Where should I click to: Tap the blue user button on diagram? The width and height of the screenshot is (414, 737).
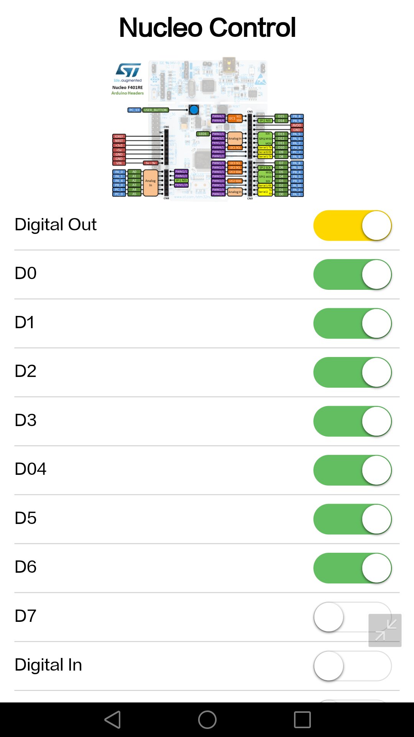(x=194, y=110)
